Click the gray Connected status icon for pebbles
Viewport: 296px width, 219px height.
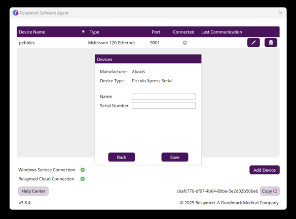(185, 43)
